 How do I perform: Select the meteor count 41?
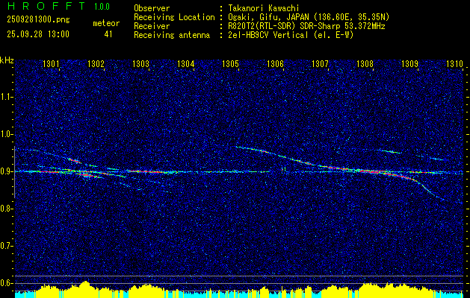(x=108, y=34)
